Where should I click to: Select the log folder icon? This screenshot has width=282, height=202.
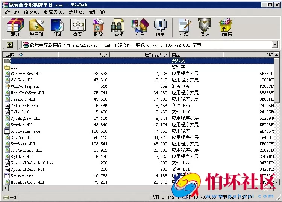pyautogui.click(x=7, y=67)
